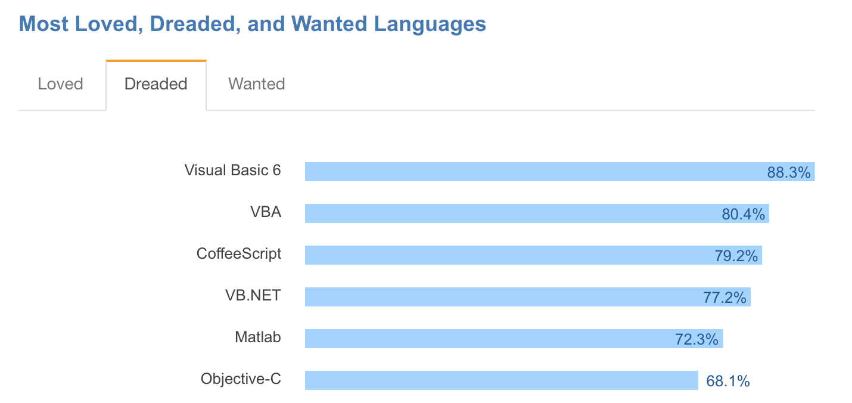Select the 72.3% value on Matlab bar
852x403 pixels.
[696, 340]
